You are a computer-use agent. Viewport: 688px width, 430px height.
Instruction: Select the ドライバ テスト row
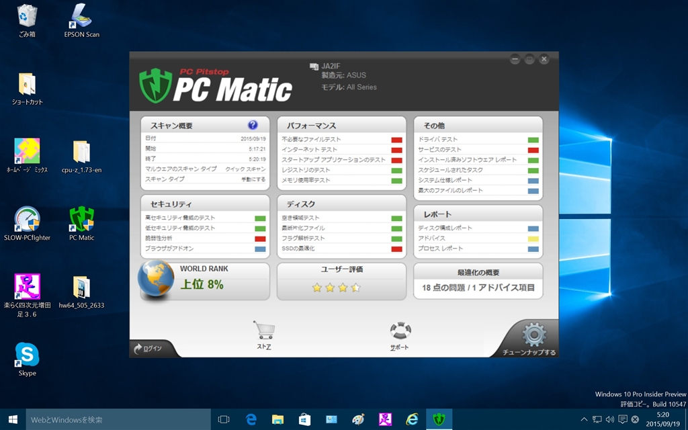click(478, 140)
